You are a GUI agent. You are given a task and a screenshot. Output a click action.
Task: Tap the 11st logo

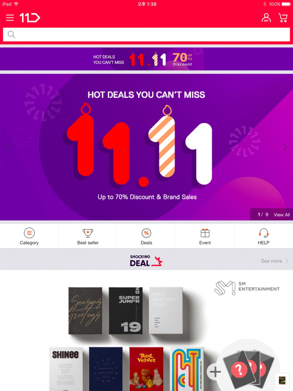coord(30,18)
